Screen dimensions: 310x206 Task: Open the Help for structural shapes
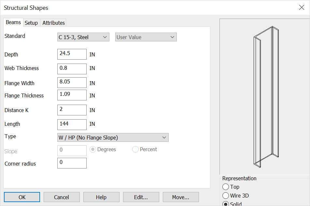(101, 197)
